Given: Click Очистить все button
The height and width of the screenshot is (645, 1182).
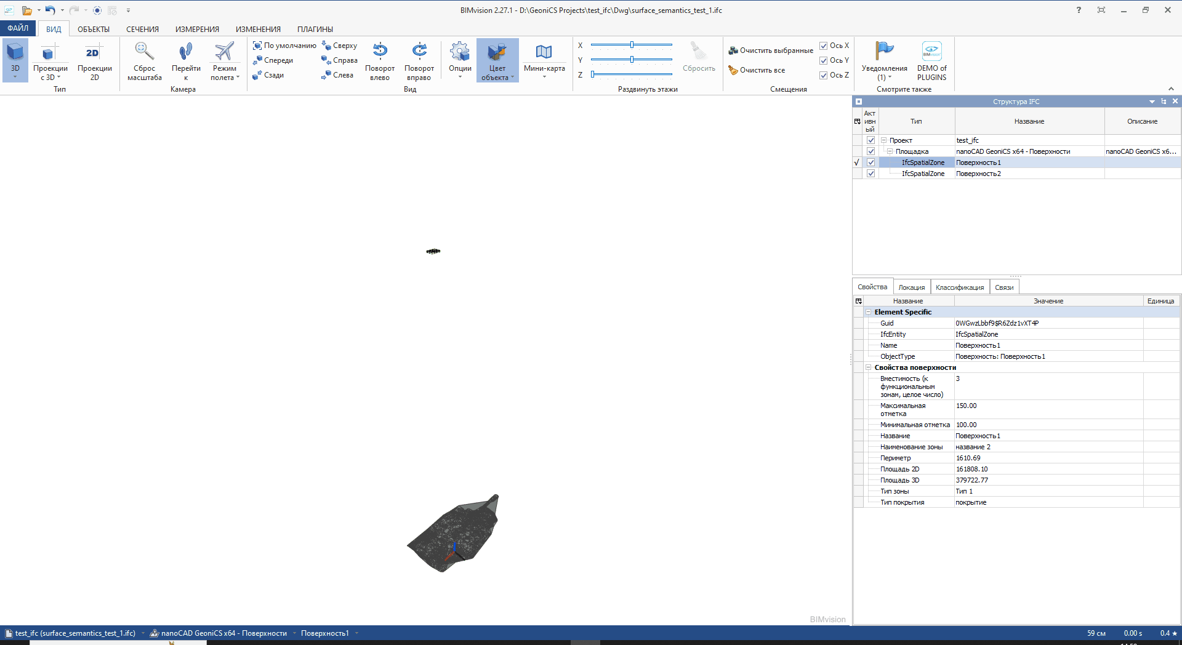Looking at the screenshot, I should tap(757, 71).
